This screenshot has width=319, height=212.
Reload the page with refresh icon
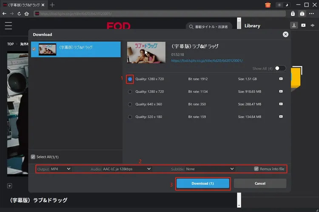coord(19,14)
